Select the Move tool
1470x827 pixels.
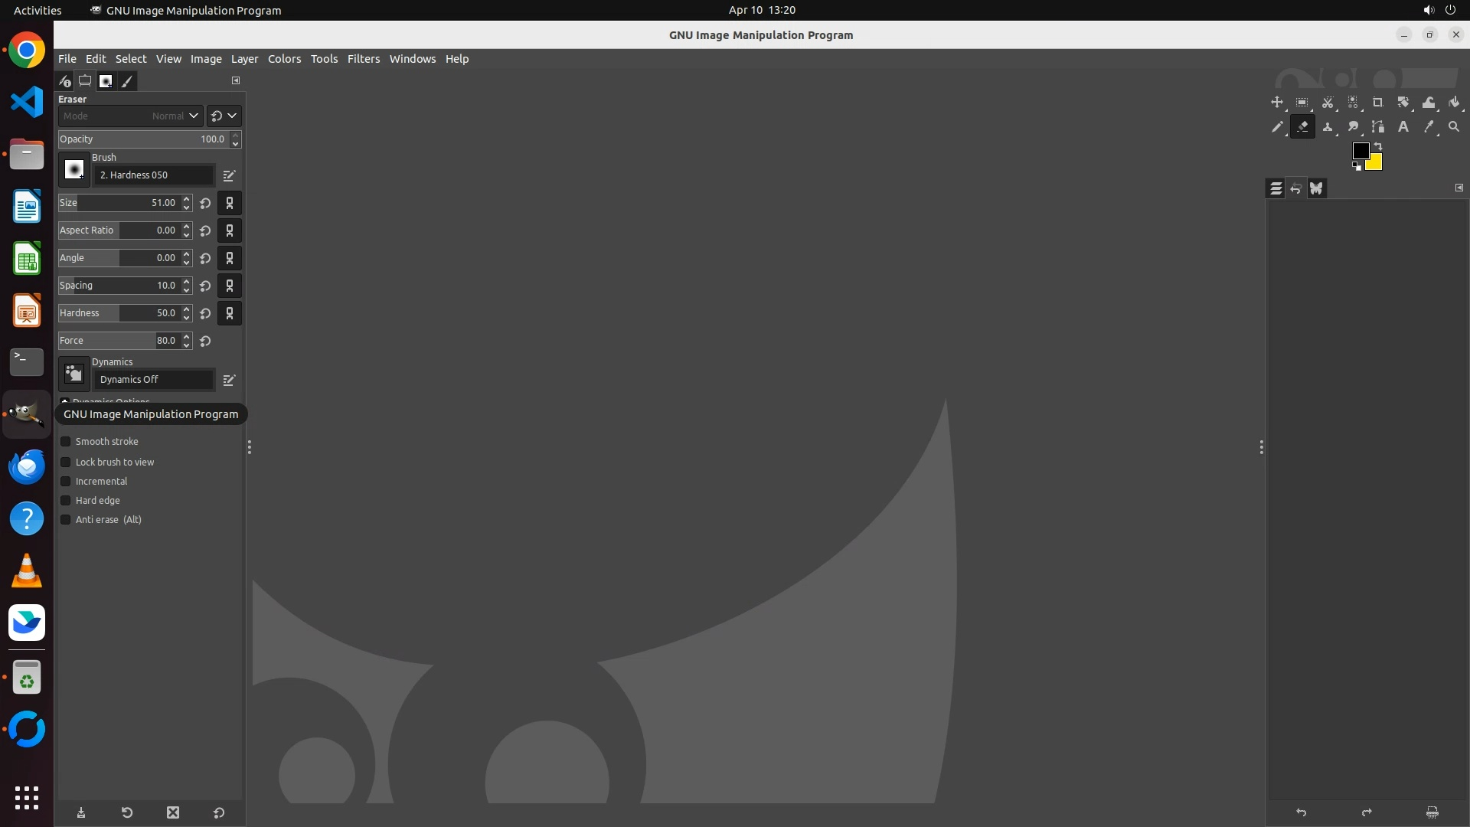coord(1276,103)
